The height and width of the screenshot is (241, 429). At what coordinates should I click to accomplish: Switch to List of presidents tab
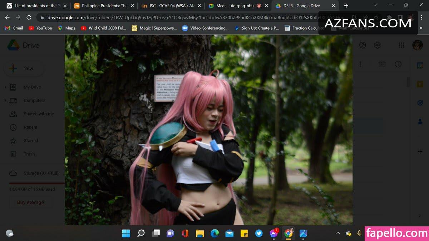click(x=36, y=6)
